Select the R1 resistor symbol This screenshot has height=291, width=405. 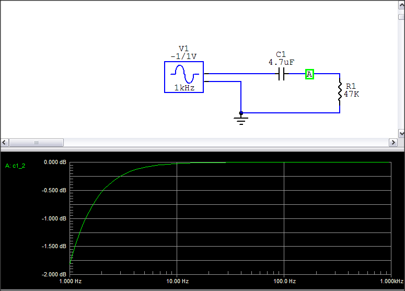click(340, 91)
